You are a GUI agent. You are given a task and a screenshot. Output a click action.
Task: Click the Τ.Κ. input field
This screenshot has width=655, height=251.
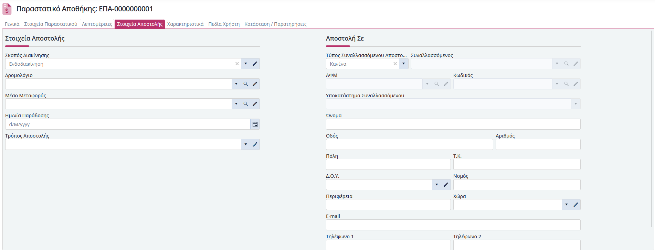pos(517,164)
